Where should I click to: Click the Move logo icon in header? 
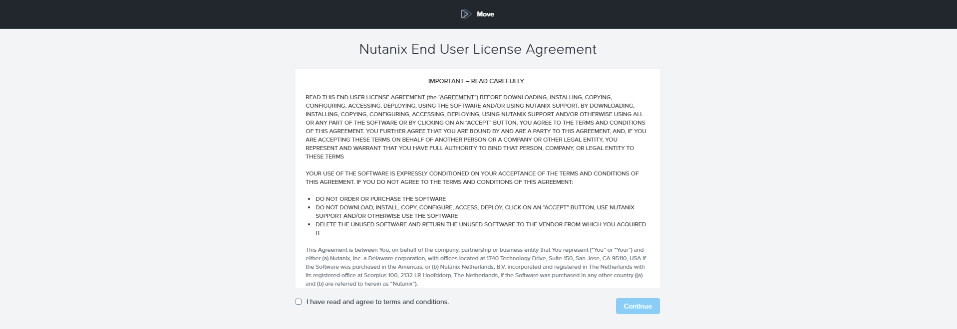click(466, 14)
